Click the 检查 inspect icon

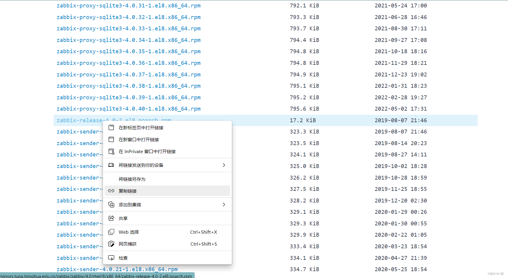coord(111,257)
